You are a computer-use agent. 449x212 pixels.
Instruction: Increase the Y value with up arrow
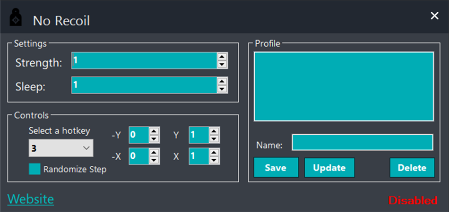[214, 131]
